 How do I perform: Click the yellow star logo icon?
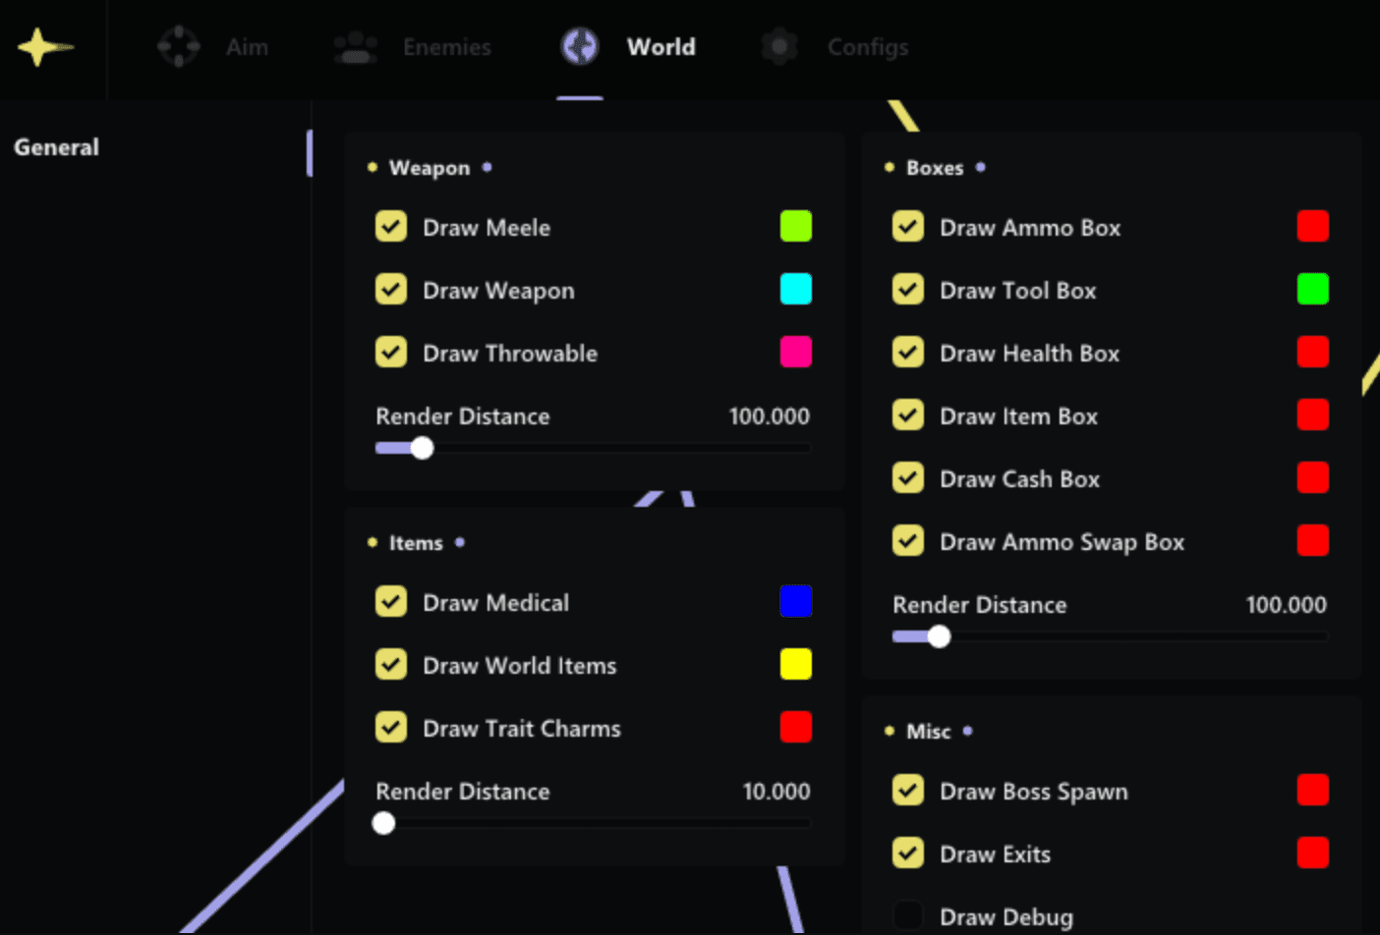point(39,47)
